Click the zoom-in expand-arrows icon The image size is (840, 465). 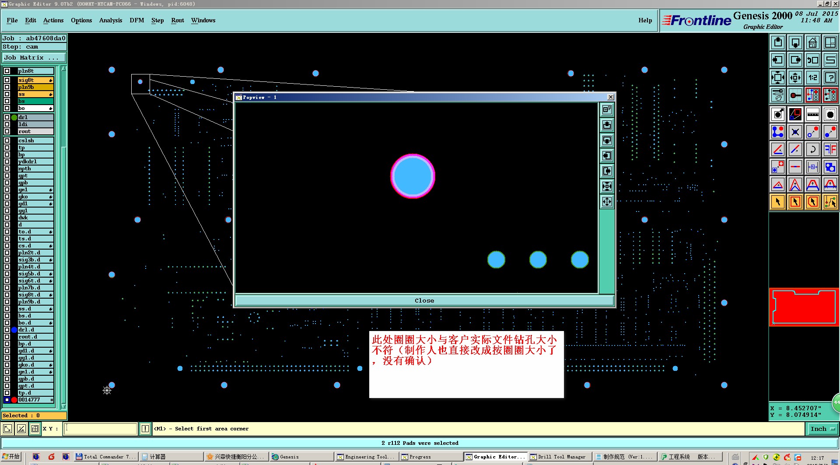[778, 77]
